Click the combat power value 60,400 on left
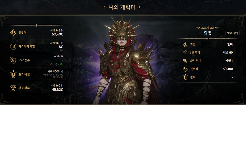The width and height of the screenshot is (246, 143). 57,34
